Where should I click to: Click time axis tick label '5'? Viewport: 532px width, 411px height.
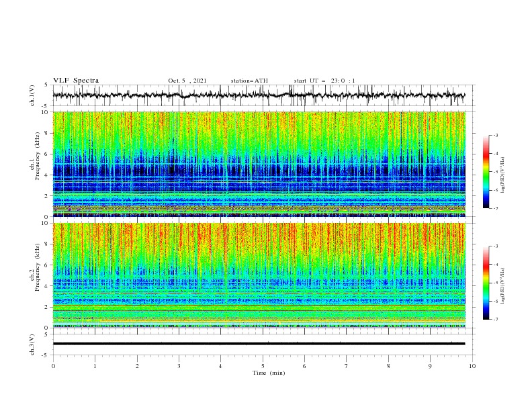pyautogui.click(x=263, y=366)
